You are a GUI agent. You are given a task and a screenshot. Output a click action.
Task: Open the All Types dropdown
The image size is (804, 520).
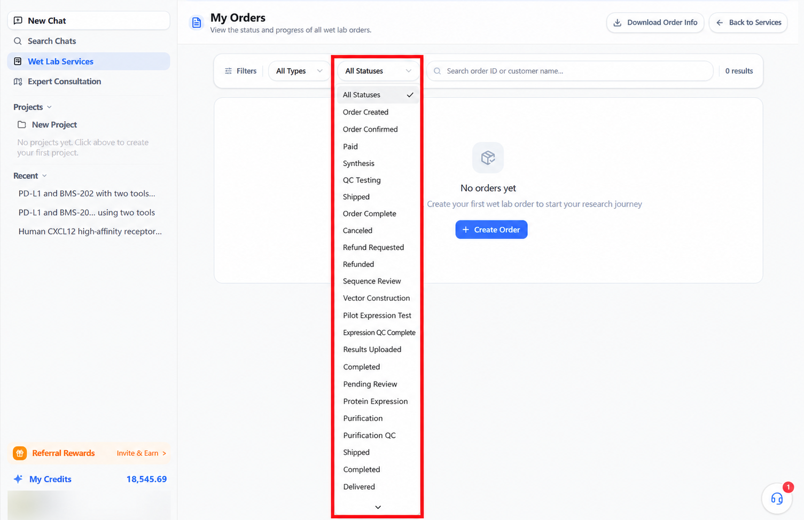299,71
